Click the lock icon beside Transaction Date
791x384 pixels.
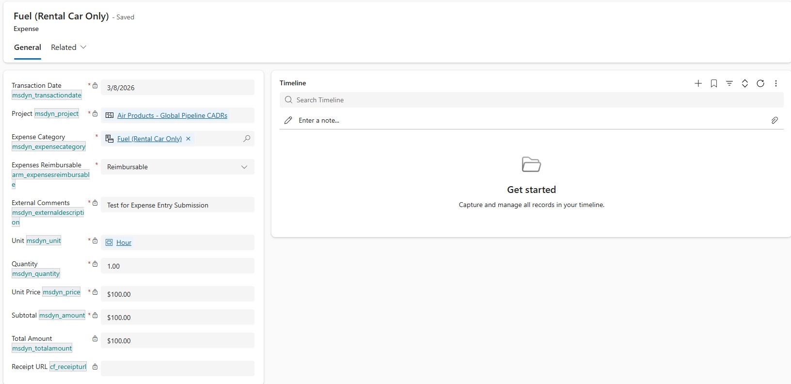[x=95, y=85]
